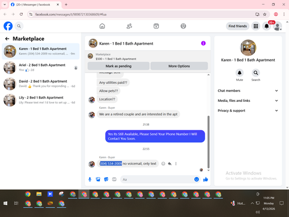Open the Facebook logo home link

[8, 26]
